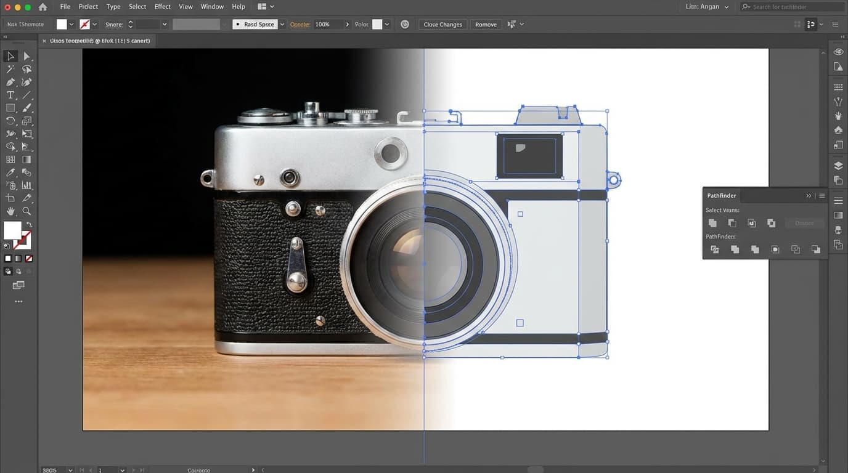848x473 pixels.
Task: Open the Pathfinder panel flyout menu
Action: pyautogui.click(x=821, y=195)
